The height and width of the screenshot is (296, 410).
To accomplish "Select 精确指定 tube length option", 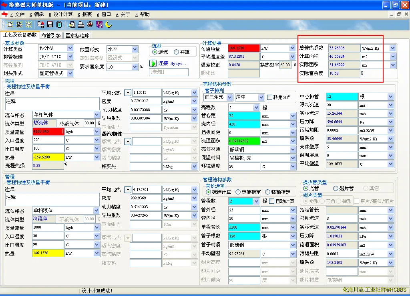I will [267, 192].
